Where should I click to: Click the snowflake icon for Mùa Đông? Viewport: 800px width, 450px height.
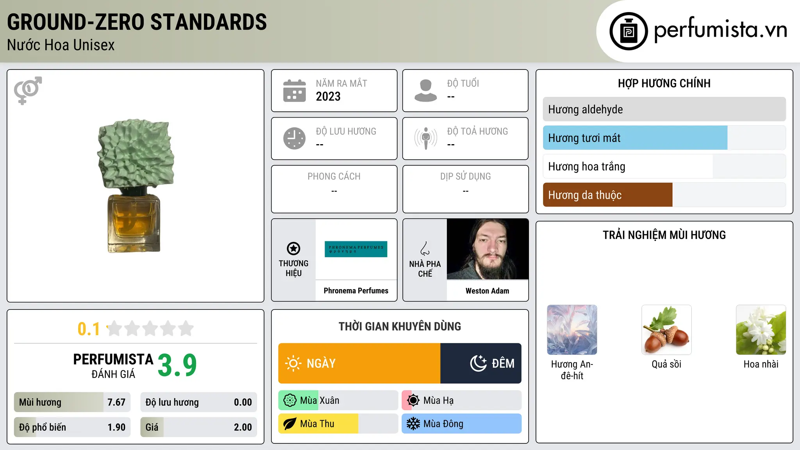pyautogui.click(x=413, y=424)
